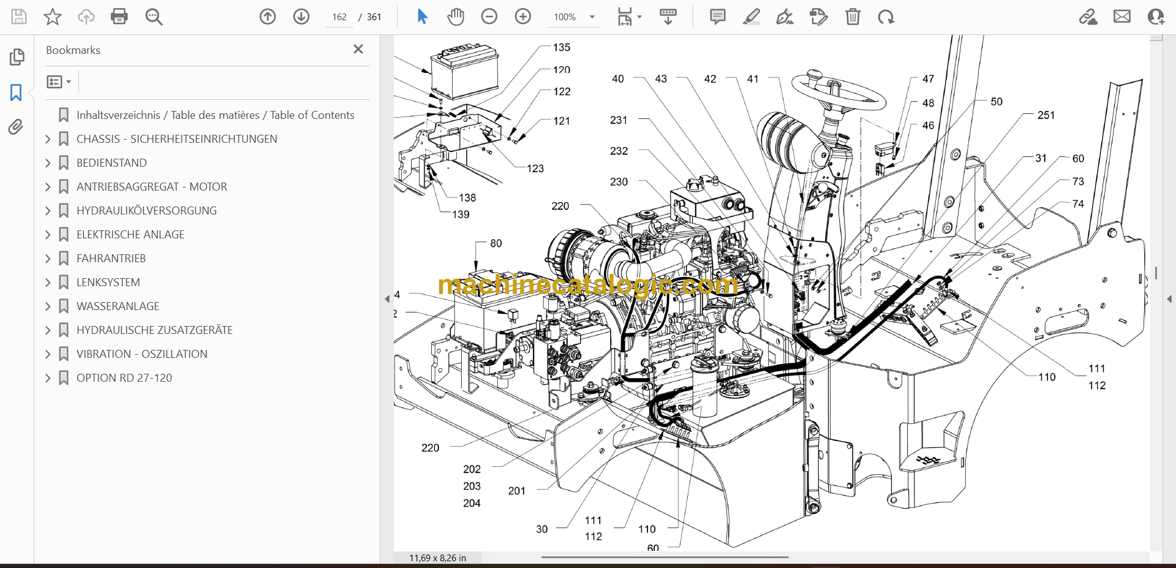The height and width of the screenshot is (568, 1176).
Task: Add a sticky note comment
Action: tap(717, 17)
